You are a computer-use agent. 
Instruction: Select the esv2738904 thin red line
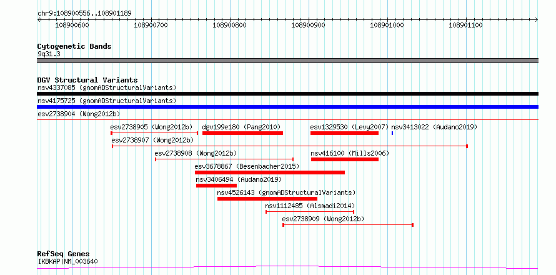click(287, 120)
